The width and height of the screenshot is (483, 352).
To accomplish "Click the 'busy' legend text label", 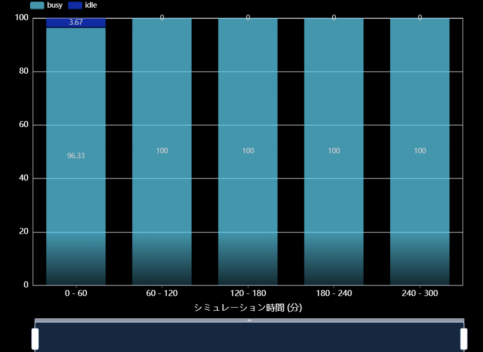I will (54, 6).
